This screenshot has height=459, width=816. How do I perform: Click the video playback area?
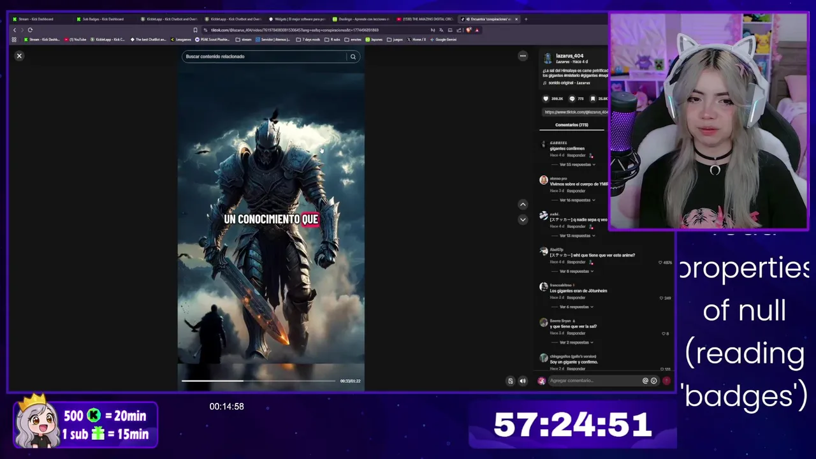click(271, 217)
